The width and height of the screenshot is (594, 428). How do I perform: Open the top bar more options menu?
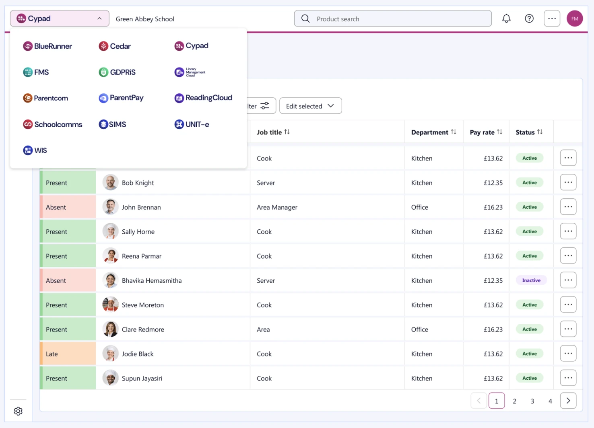pyautogui.click(x=552, y=19)
